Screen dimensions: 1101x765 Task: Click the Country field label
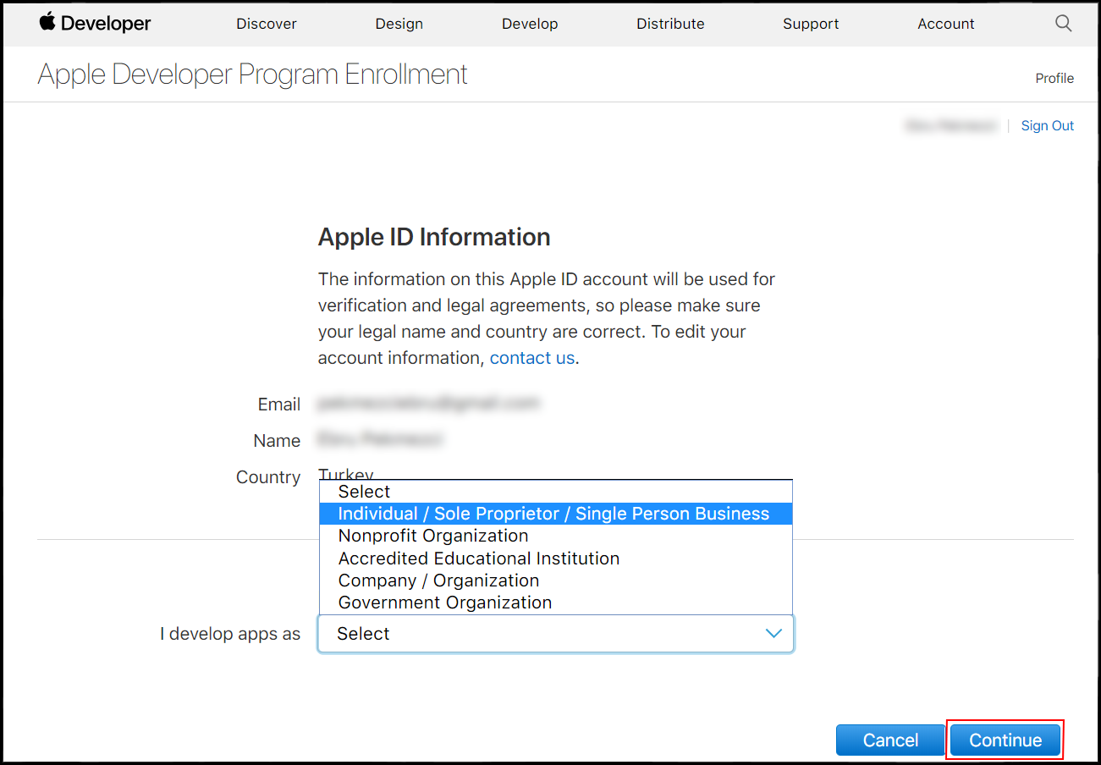(268, 477)
